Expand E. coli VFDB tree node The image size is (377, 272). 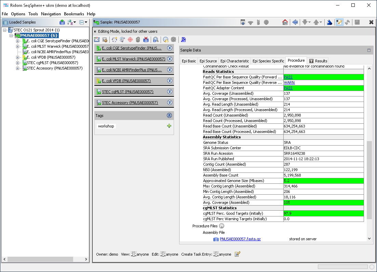[18, 57]
